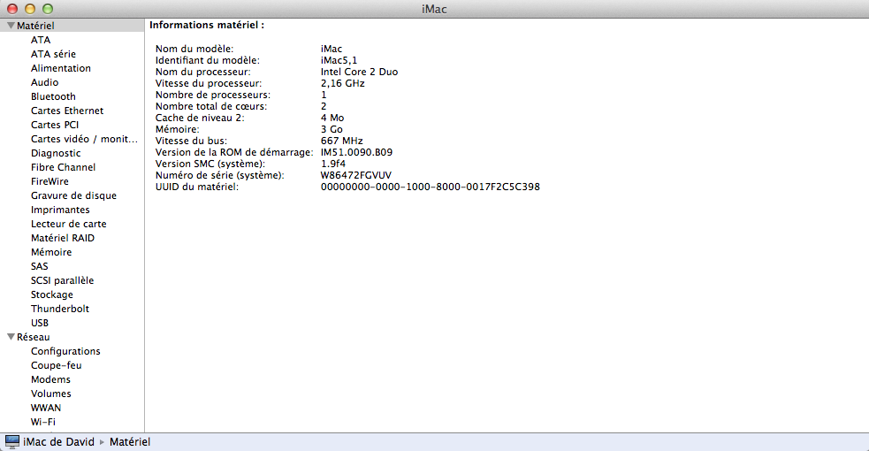Click the "Nombre de processeurs:" label

click(213, 95)
